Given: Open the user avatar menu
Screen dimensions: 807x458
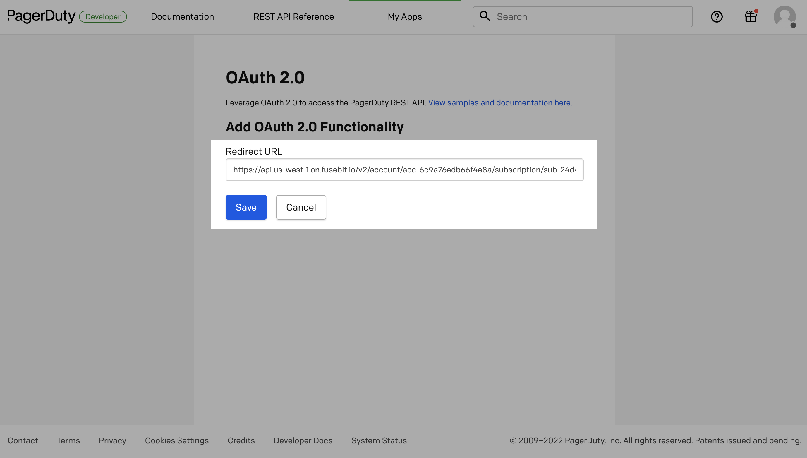Looking at the screenshot, I should tap(785, 17).
